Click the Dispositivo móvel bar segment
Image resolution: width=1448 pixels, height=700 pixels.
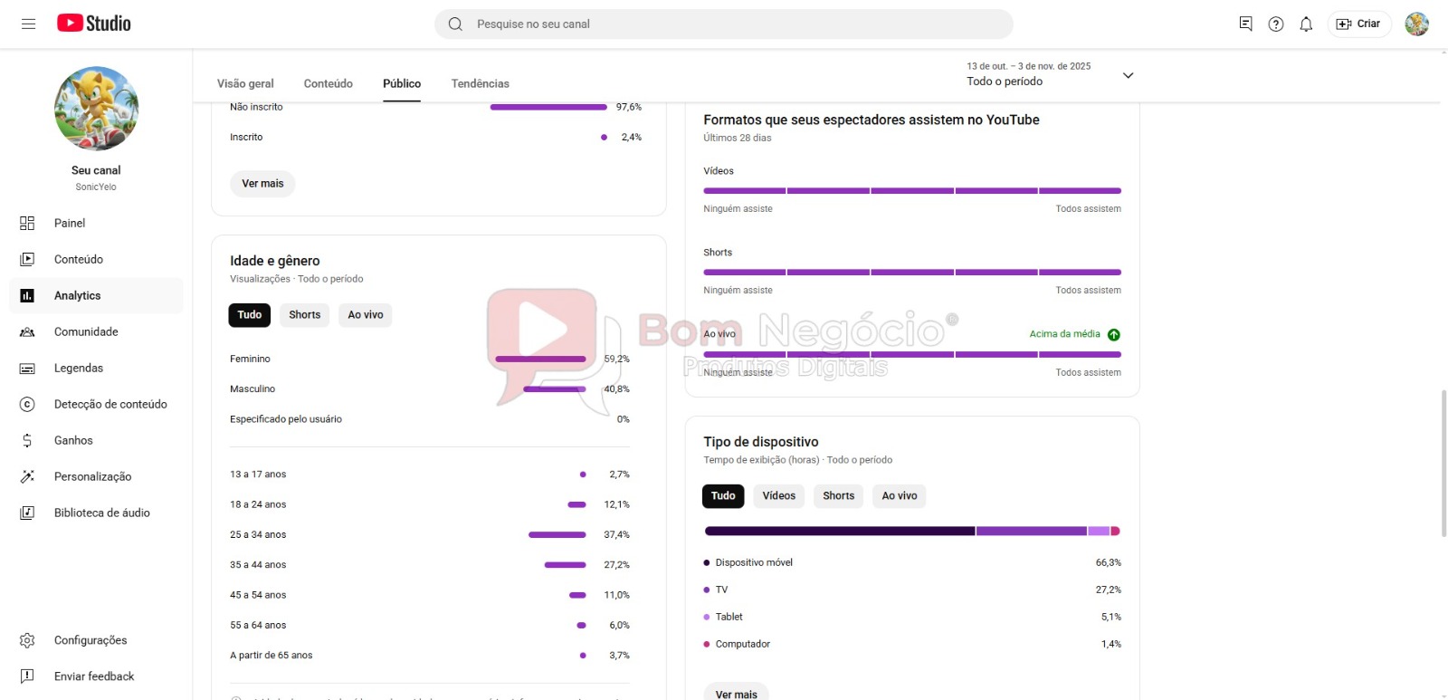tap(839, 532)
